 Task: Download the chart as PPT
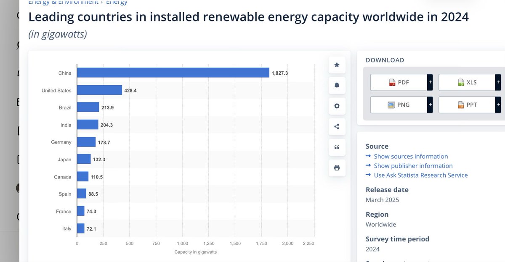point(467,105)
